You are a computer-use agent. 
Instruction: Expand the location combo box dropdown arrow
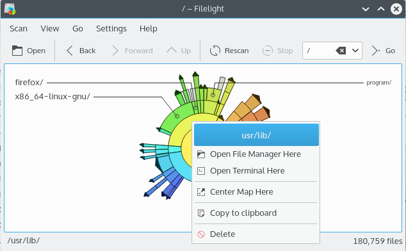click(355, 51)
